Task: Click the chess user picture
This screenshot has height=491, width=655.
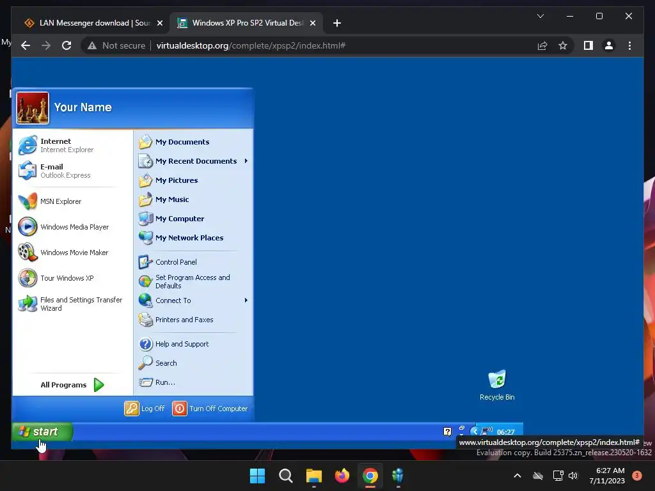Action: point(33,108)
